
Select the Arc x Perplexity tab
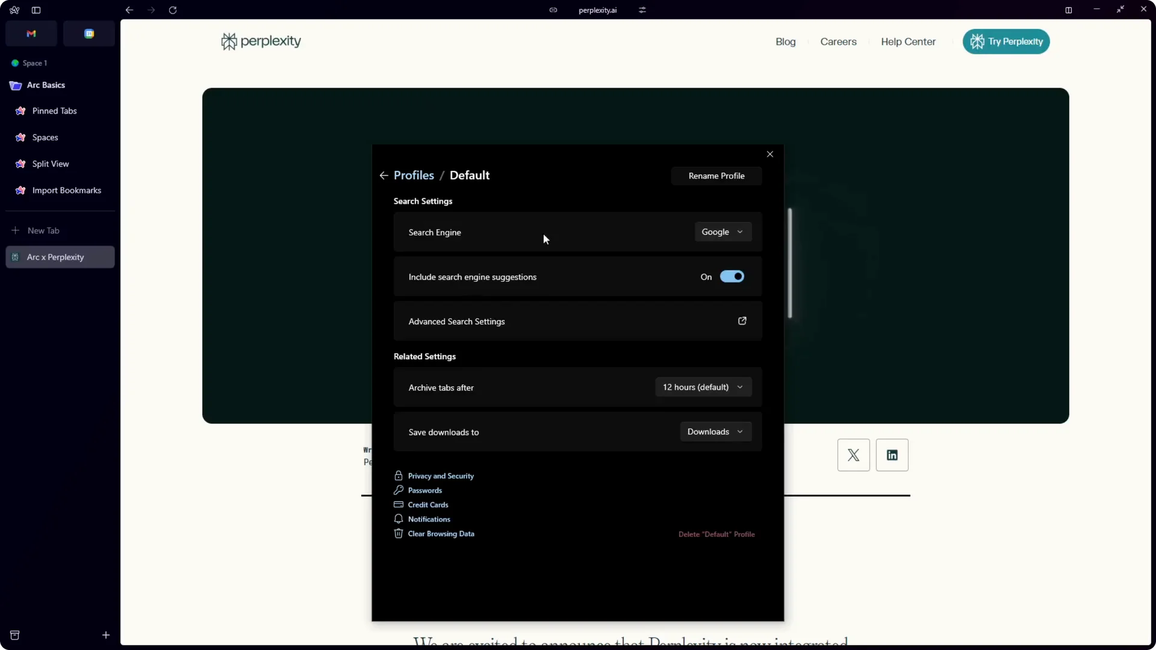[60, 257]
